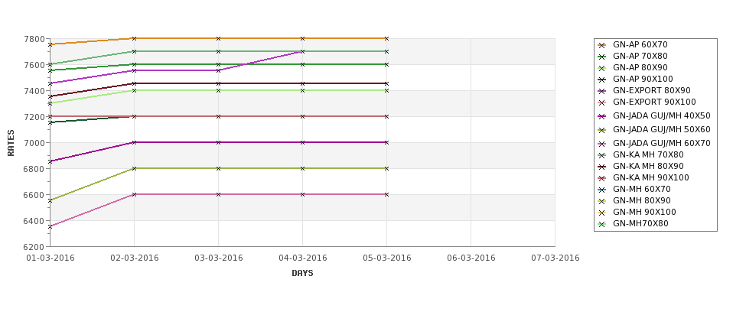The image size is (746, 328).
Task: Click the GN-MH 90X100 legend marker icon
Action: tap(602, 213)
